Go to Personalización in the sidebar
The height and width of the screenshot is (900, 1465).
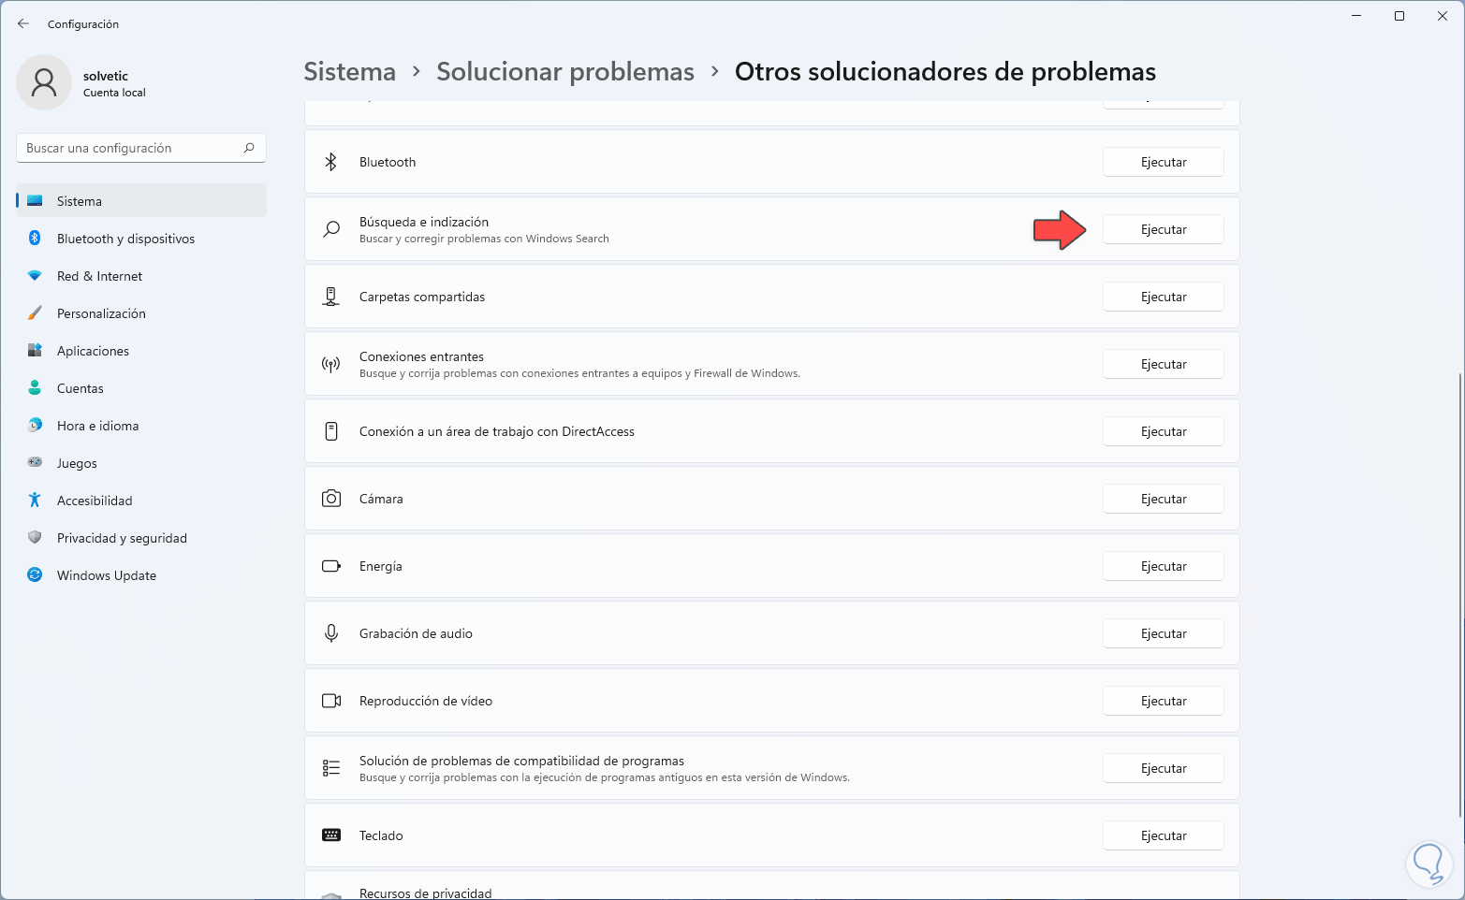coord(101,313)
